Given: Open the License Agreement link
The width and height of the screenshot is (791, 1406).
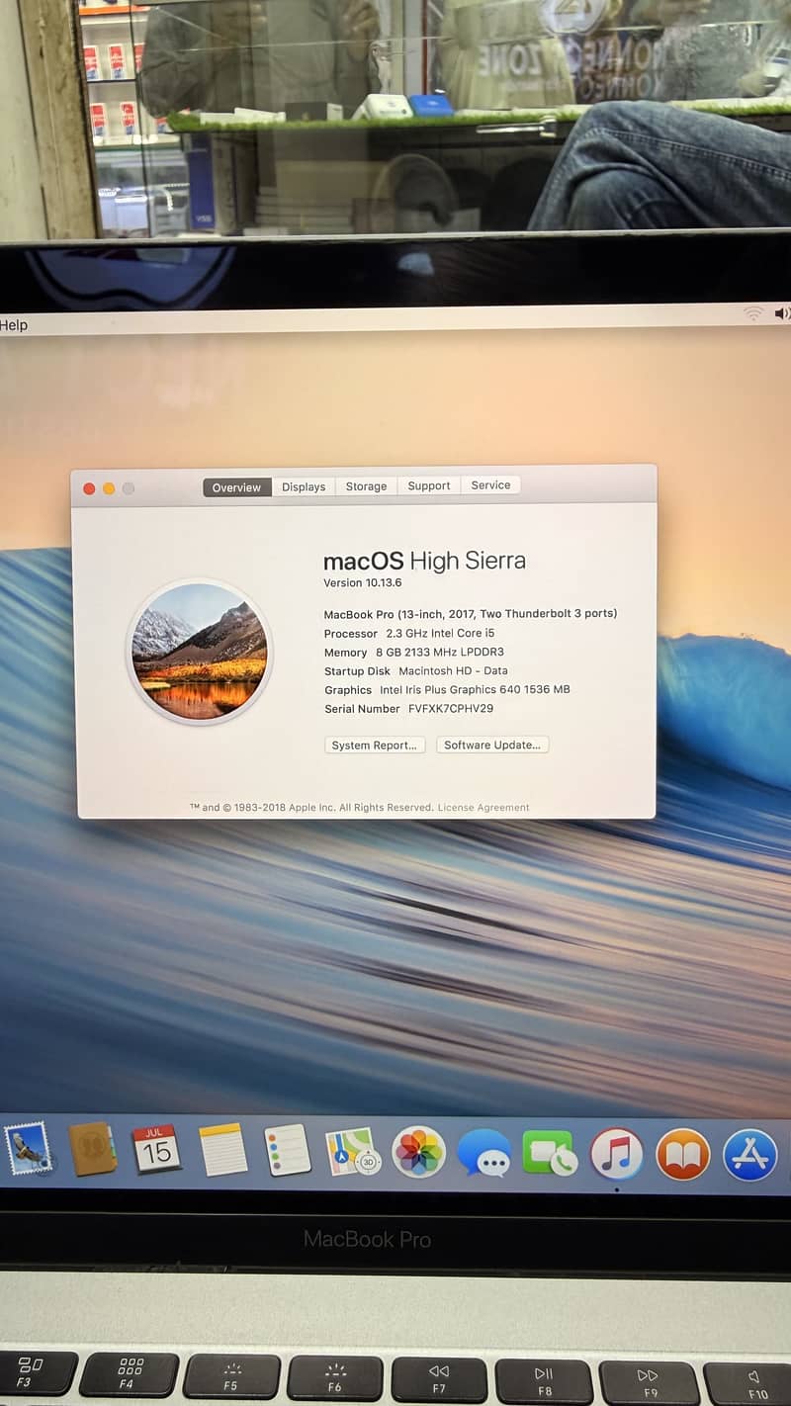Looking at the screenshot, I should [x=483, y=807].
